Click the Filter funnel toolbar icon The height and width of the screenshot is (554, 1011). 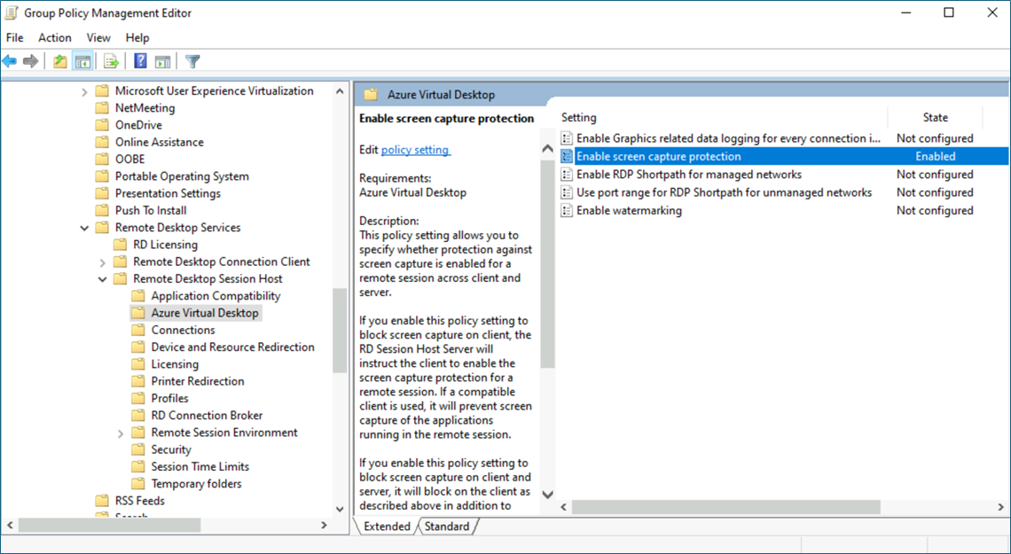[x=192, y=61]
